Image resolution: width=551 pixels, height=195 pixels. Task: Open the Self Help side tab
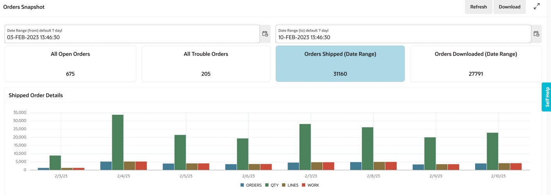[x=547, y=97]
